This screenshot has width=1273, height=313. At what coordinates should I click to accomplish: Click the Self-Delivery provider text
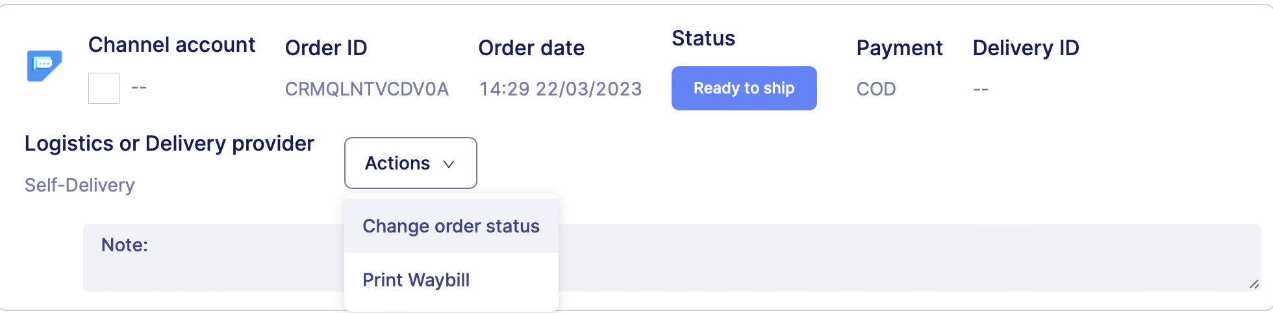pyautogui.click(x=79, y=185)
